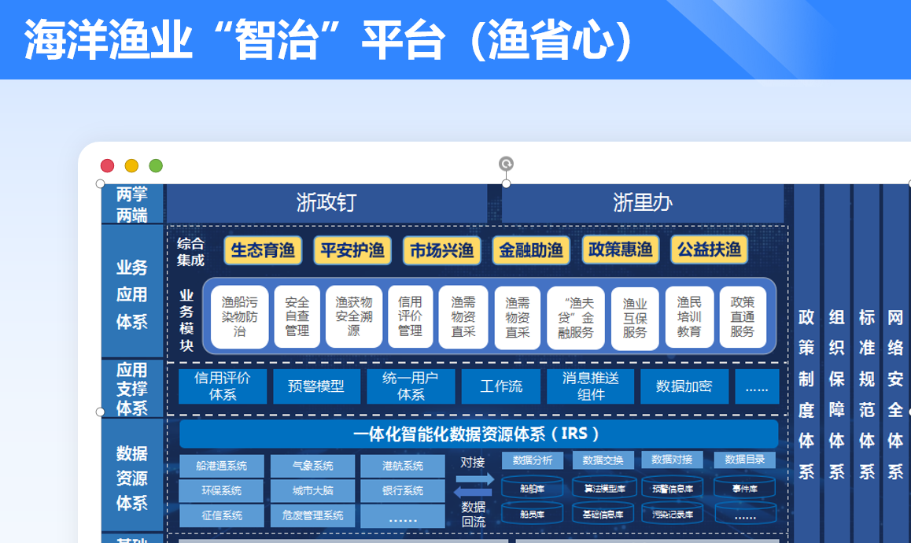Click the 消息推送组件 support box

590,386
